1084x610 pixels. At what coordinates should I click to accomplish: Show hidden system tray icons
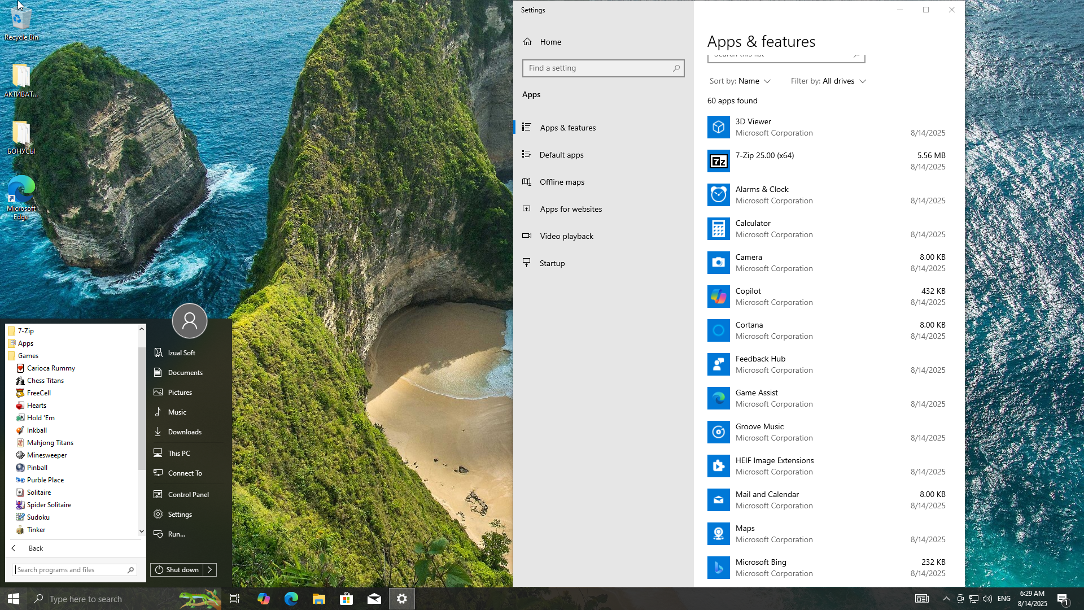[x=946, y=599]
